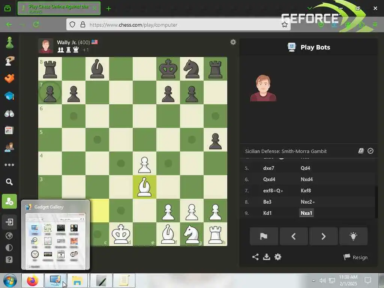384x288 pixels.
Task: Open the chess.com pawn logo home
Action: [9, 43]
